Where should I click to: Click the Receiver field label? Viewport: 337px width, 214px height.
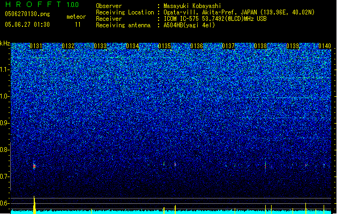[109, 19]
